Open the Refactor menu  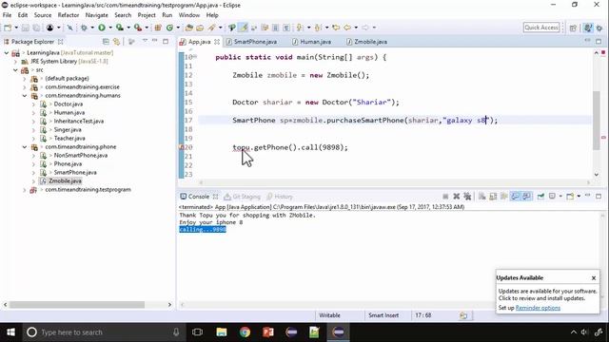[x=69, y=15]
